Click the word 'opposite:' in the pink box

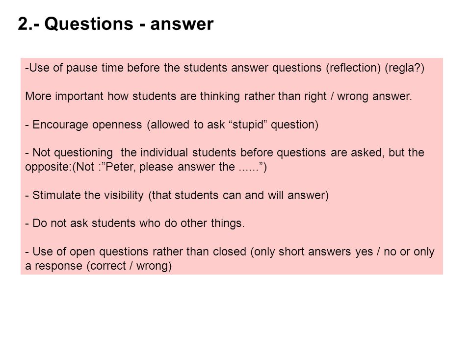(49, 167)
